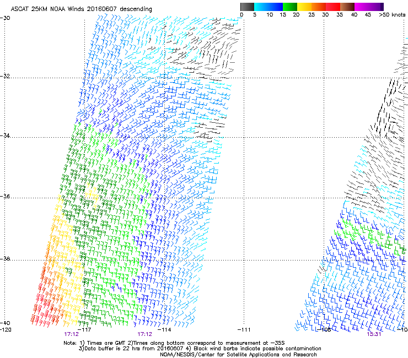The image size is (408, 358).
Task: Click the '-36' latitude axis label
Action: point(5,196)
